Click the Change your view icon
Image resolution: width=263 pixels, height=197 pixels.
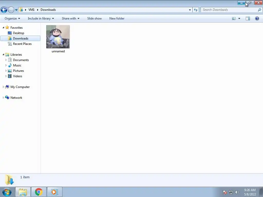(x=234, y=18)
